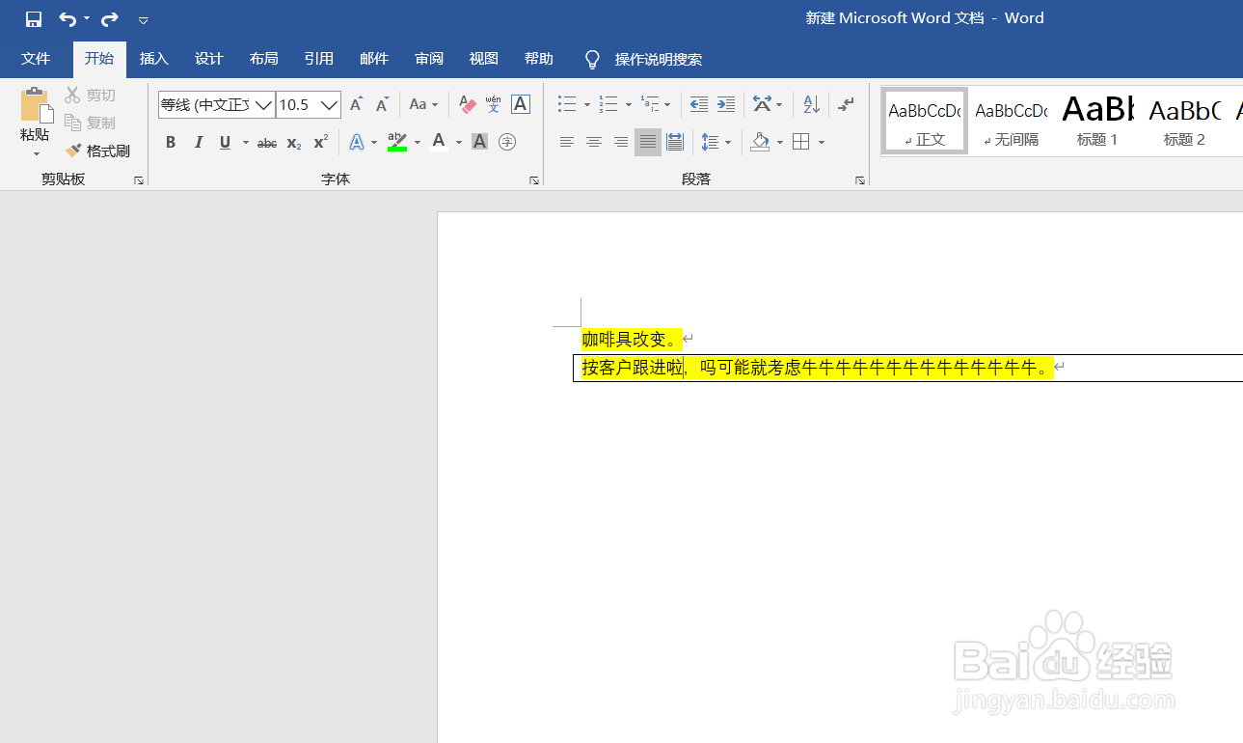Apply green text highlight color

coord(397,143)
